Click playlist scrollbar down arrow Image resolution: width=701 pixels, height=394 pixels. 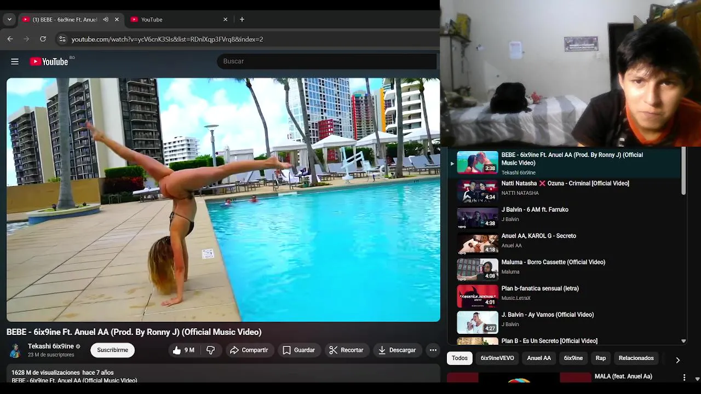[683, 341]
